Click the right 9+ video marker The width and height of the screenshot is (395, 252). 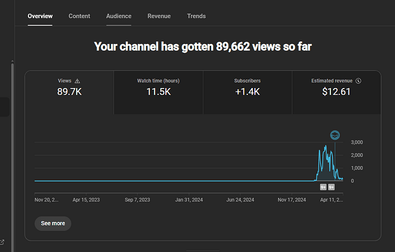(331, 187)
